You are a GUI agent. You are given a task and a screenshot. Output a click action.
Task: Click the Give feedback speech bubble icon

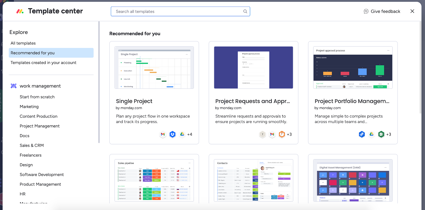coord(366,11)
